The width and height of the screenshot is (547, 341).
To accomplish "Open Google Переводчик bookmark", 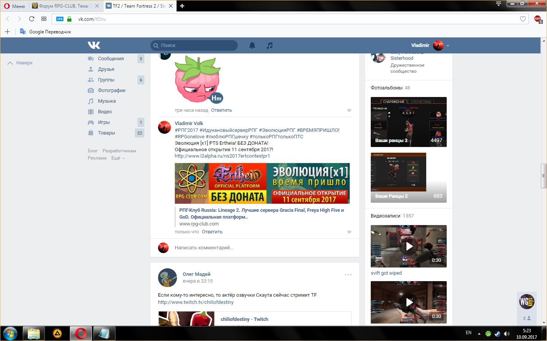I will (46, 32).
